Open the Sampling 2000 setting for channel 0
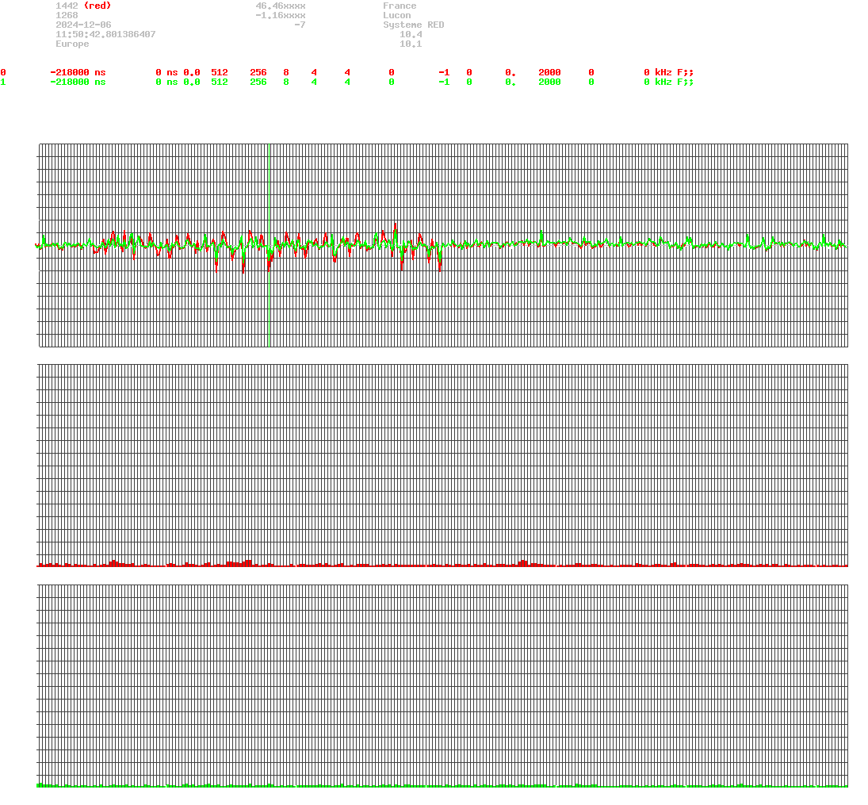The image size is (868, 805). coord(549,72)
